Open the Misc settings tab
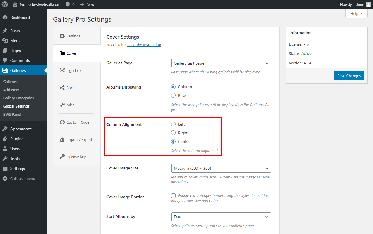373x234 pixels. point(77,105)
